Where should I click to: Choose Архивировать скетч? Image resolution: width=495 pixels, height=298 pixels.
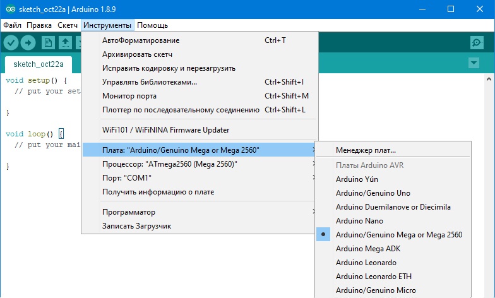(x=200, y=54)
